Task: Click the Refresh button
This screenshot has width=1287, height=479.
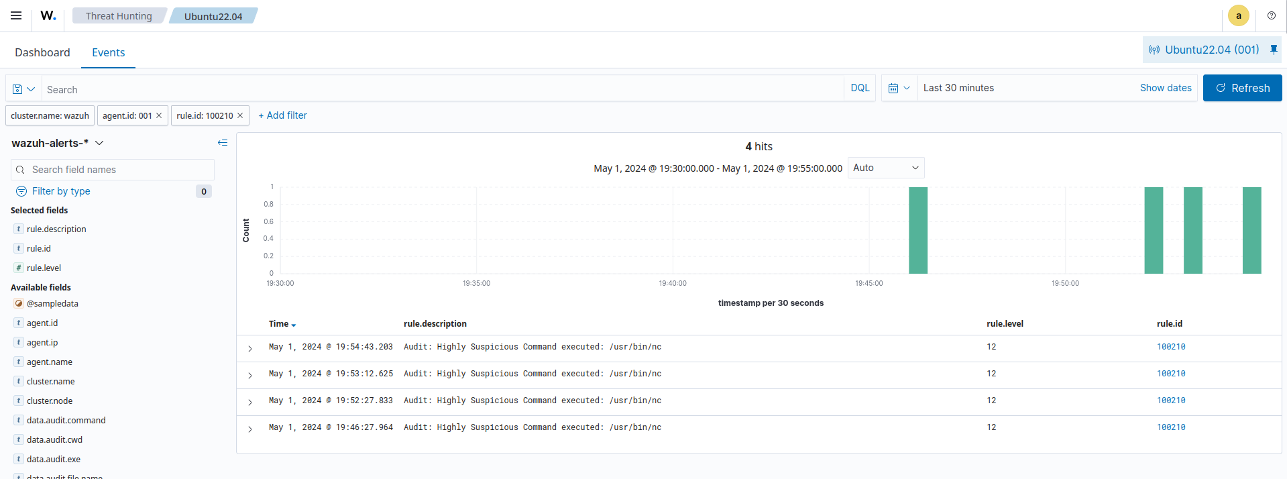Action: click(1242, 88)
